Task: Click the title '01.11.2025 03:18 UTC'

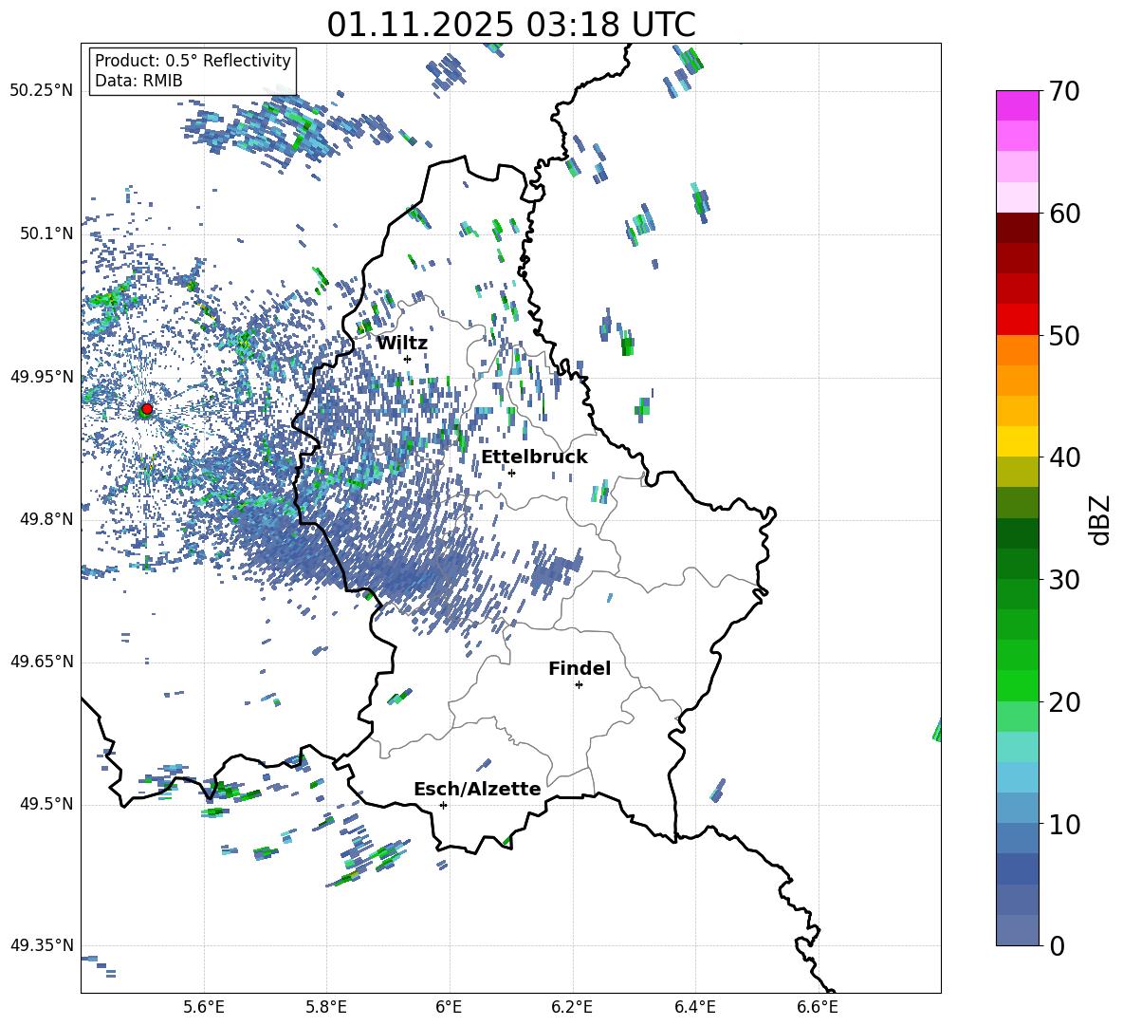Action: [x=510, y=25]
